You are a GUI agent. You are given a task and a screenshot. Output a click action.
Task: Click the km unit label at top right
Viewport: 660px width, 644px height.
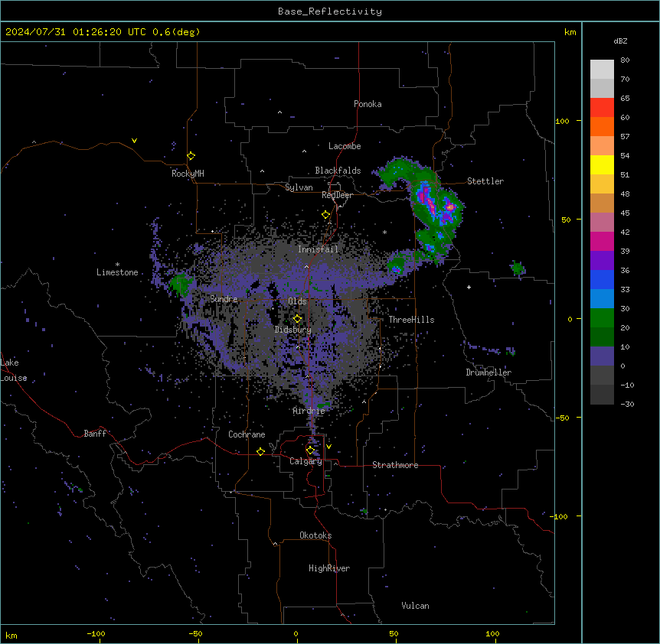tap(570, 32)
